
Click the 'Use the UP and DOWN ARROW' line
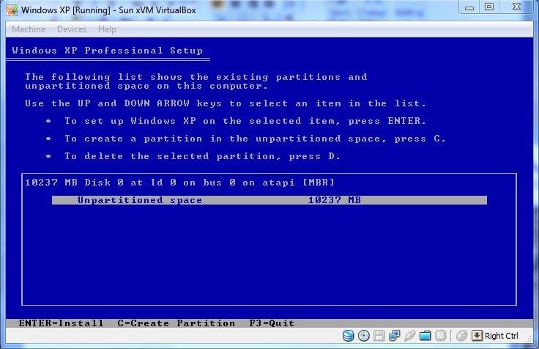coord(226,103)
